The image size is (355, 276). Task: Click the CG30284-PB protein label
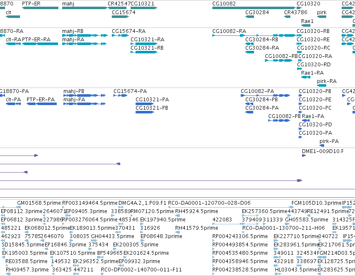262,100
